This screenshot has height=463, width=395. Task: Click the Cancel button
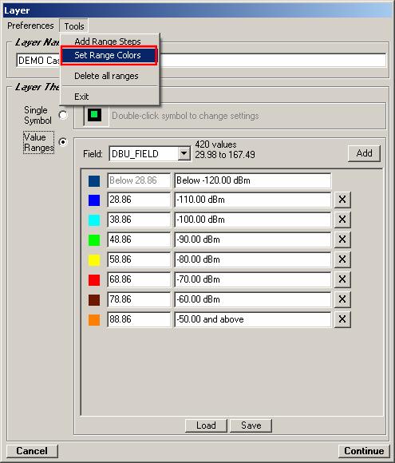32,450
